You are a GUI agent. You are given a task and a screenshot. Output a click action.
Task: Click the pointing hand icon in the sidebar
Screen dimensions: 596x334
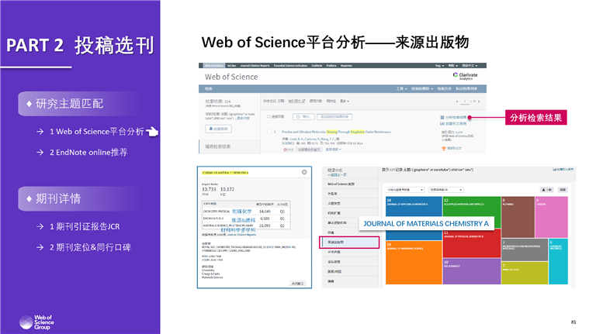pyautogui.click(x=152, y=132)
